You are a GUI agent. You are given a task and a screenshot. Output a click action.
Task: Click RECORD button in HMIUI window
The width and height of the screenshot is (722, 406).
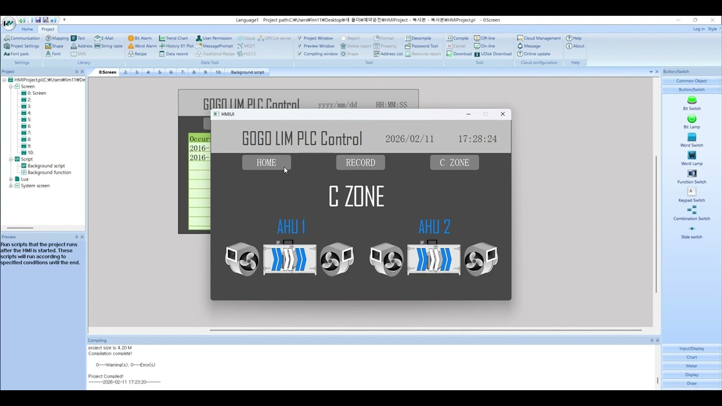tap(360, 162)
